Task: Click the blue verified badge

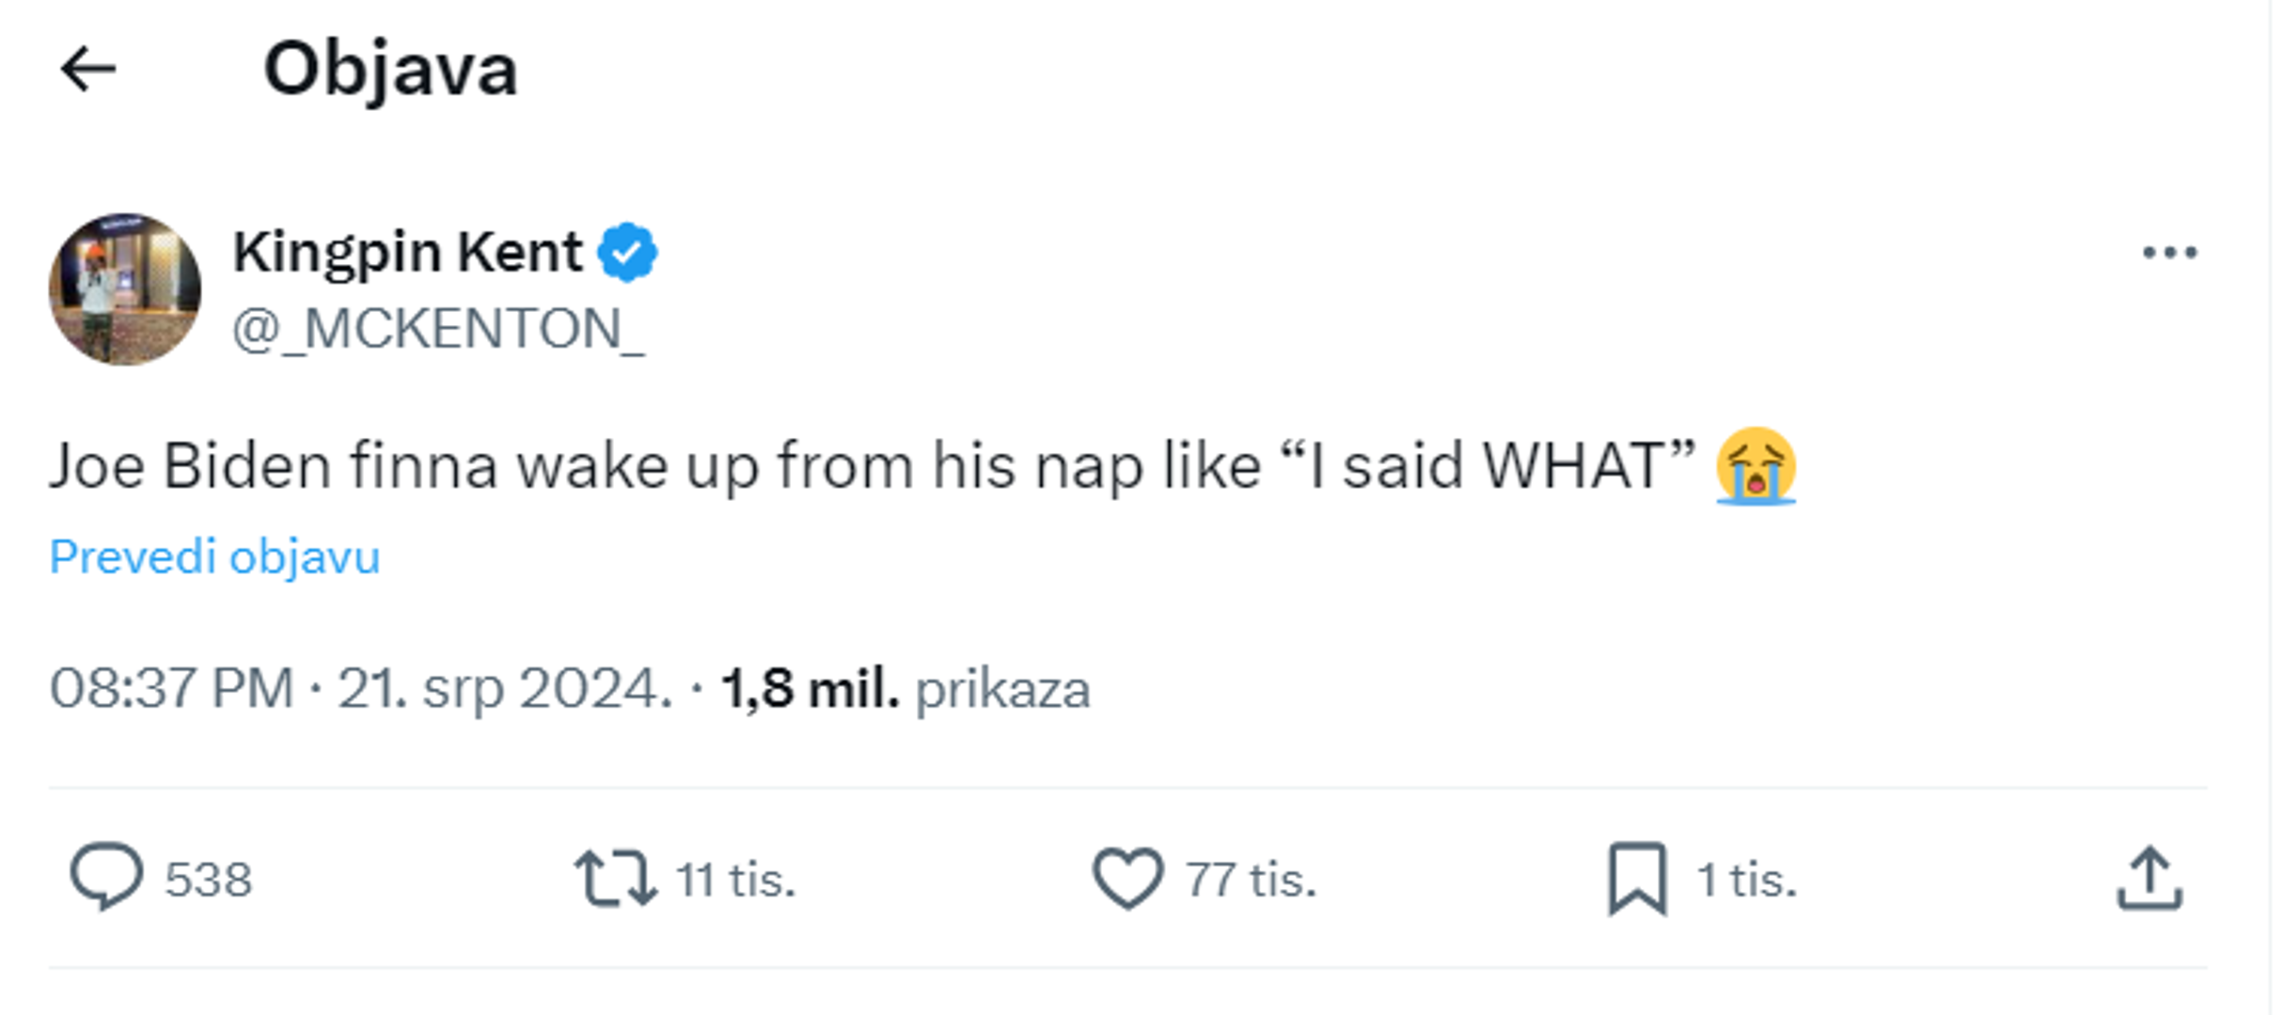Action: tap(627, 252)
